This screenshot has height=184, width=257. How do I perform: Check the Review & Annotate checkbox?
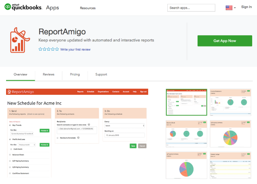58,138
